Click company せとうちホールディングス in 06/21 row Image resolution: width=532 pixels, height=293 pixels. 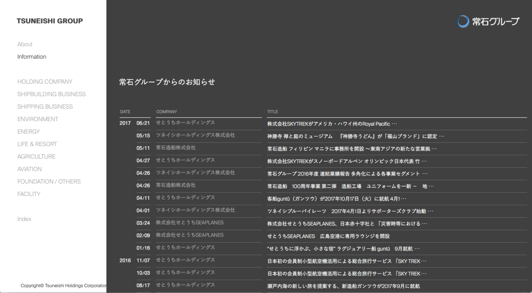185,122
